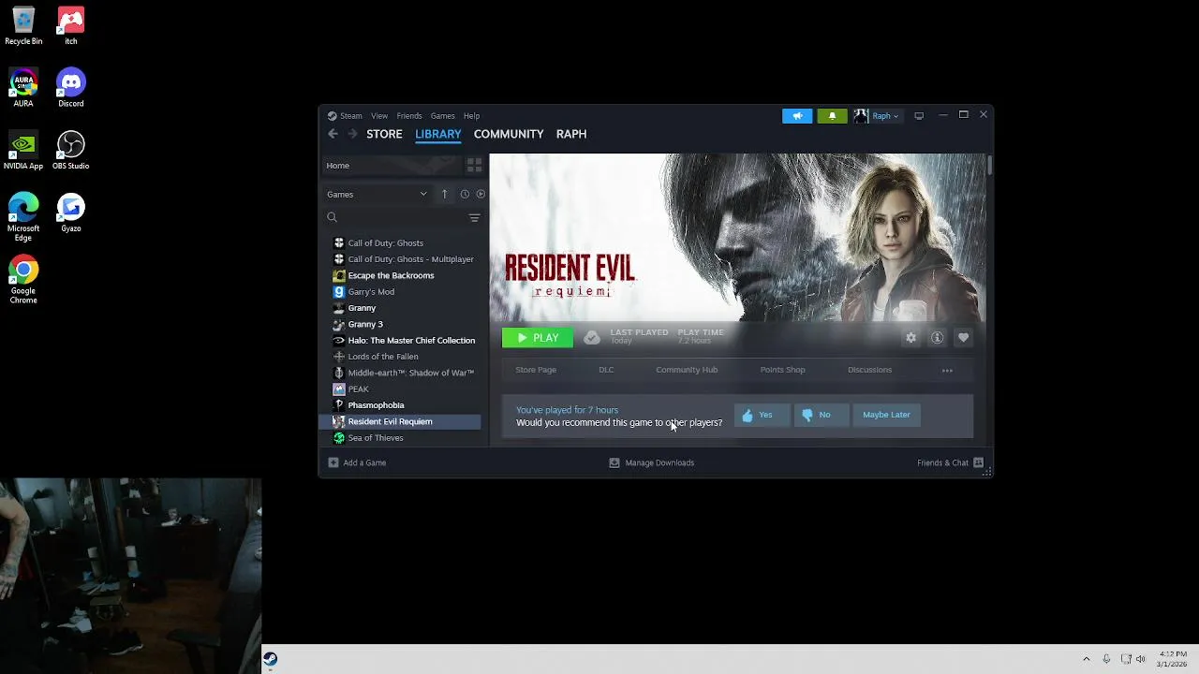Open the volume tray icon
This screenshot has width=1199, height=674.
coord(1140,659)
